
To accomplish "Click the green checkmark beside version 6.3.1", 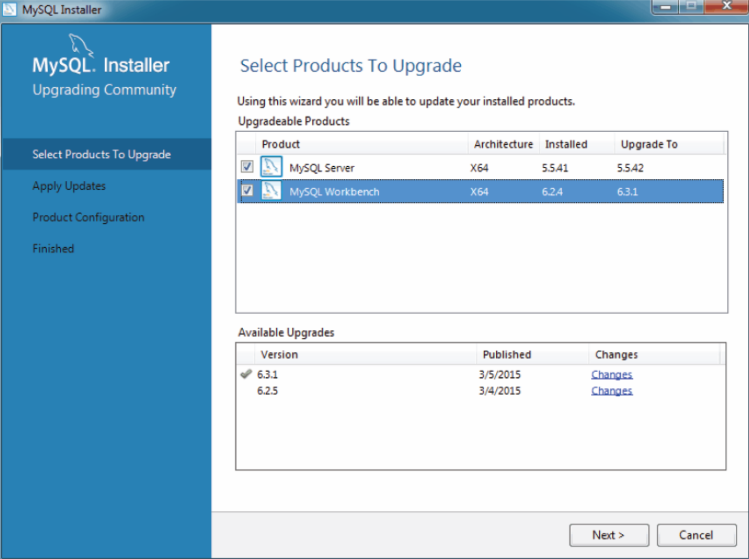I will pyautogui.click(x=246, y=374).
